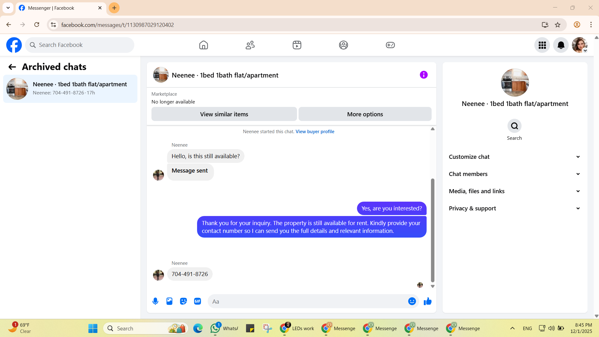
Task: Select the Messenger | Facebook browser tab
Action: point(61,8)
